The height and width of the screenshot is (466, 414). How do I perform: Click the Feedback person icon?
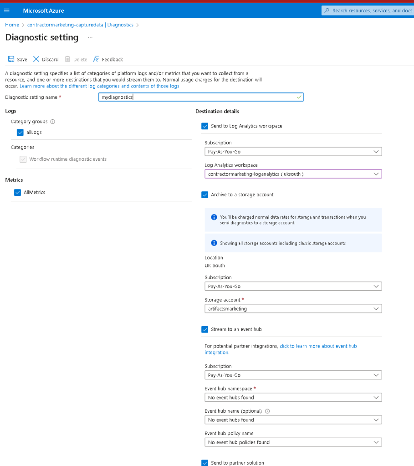[x=96, y=59]
